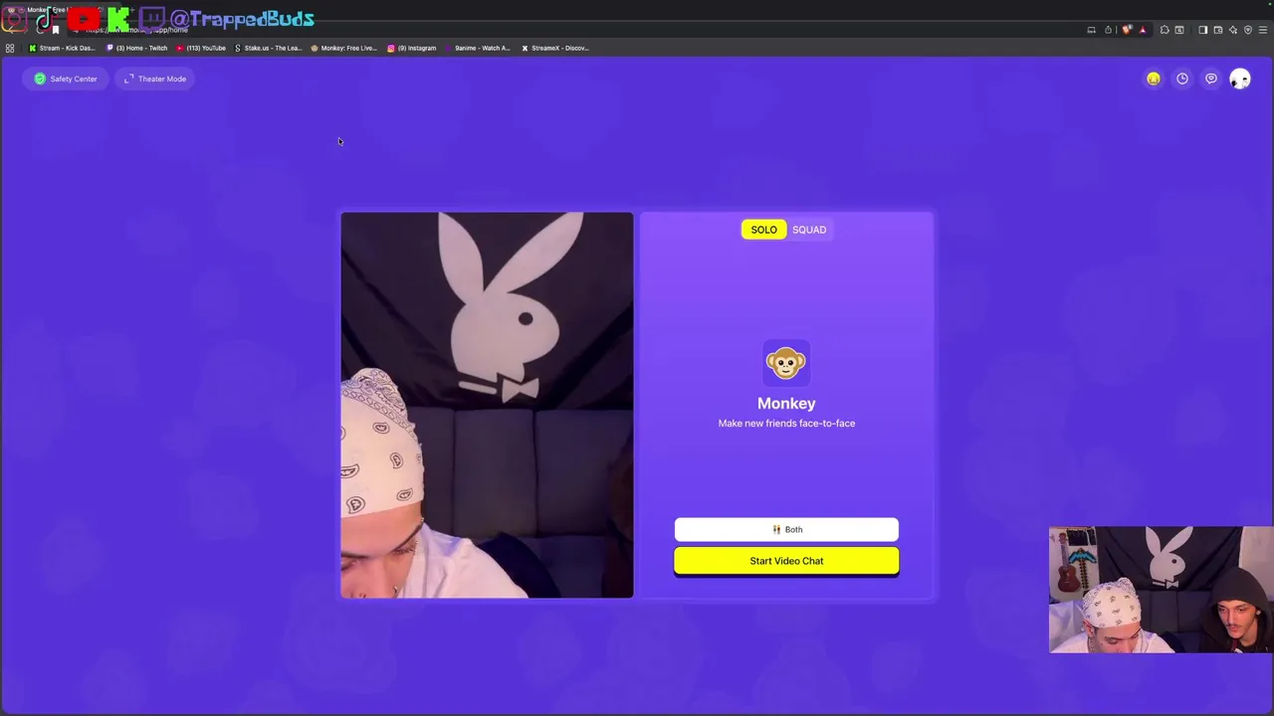Open the Instagram bookmark
Screen dimensions: 1274x716
point(412,48)
